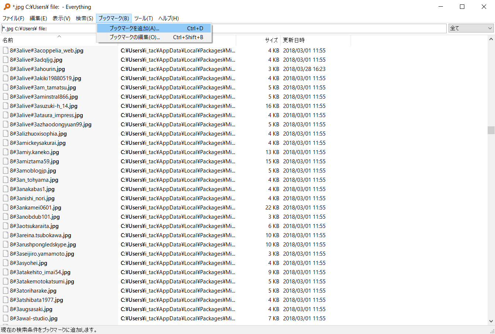Viewport: 495px width, 334px height.
Task: Click the 16 KB size of 8#3alive#3asuzuki-h_14.jpg
Action: tap(272, 106)
